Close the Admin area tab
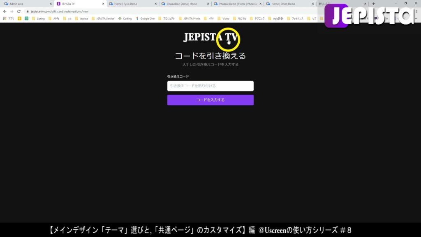The width and height of the screenshot is (421, 237). tap(51, 4)
